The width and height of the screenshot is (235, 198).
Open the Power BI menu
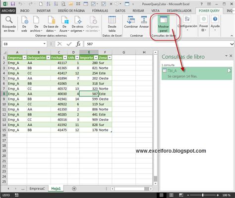204,23
